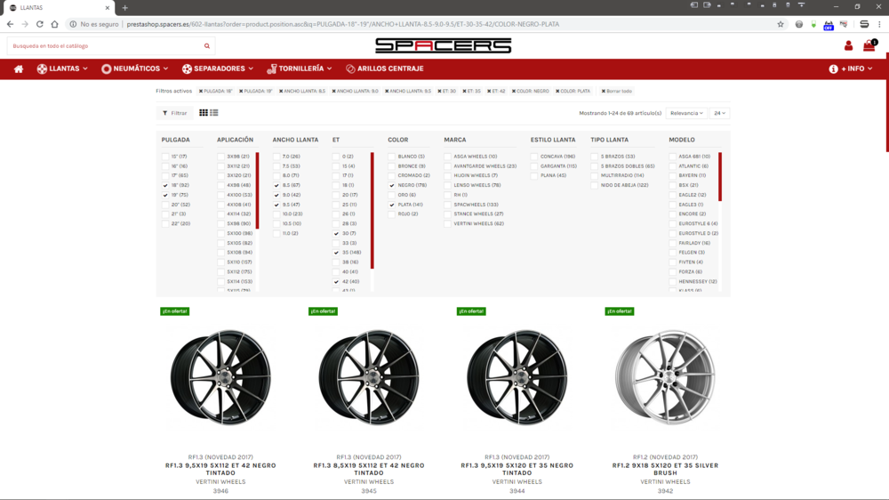This screenshot has width=889, height=500.
Task: Click the browser home icon
Action: point(54,24)
